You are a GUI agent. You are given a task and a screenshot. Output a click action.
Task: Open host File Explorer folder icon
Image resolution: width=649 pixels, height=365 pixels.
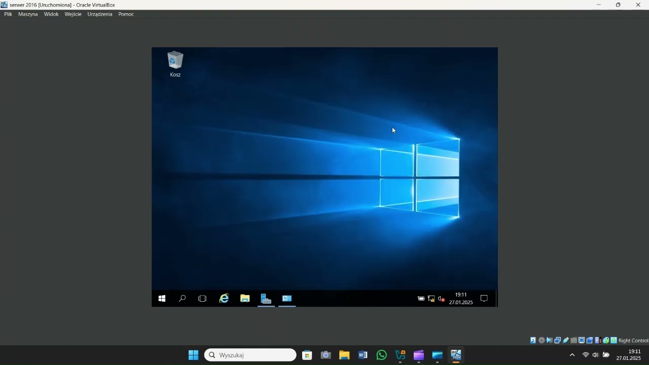(344, 355)
